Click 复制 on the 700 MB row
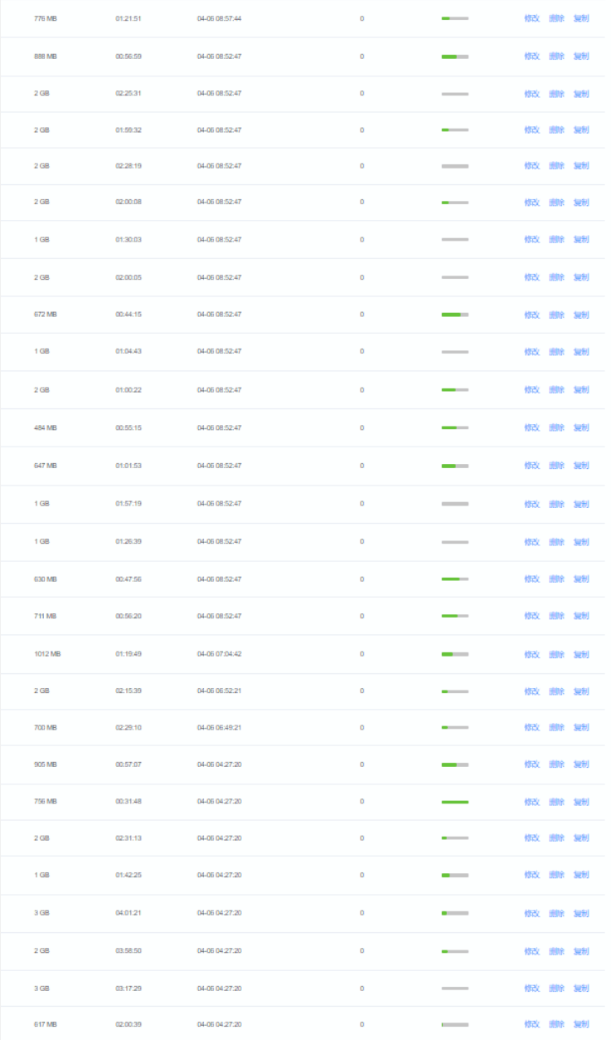Viewport: 611px width, 1040px height. coord(581,728)
